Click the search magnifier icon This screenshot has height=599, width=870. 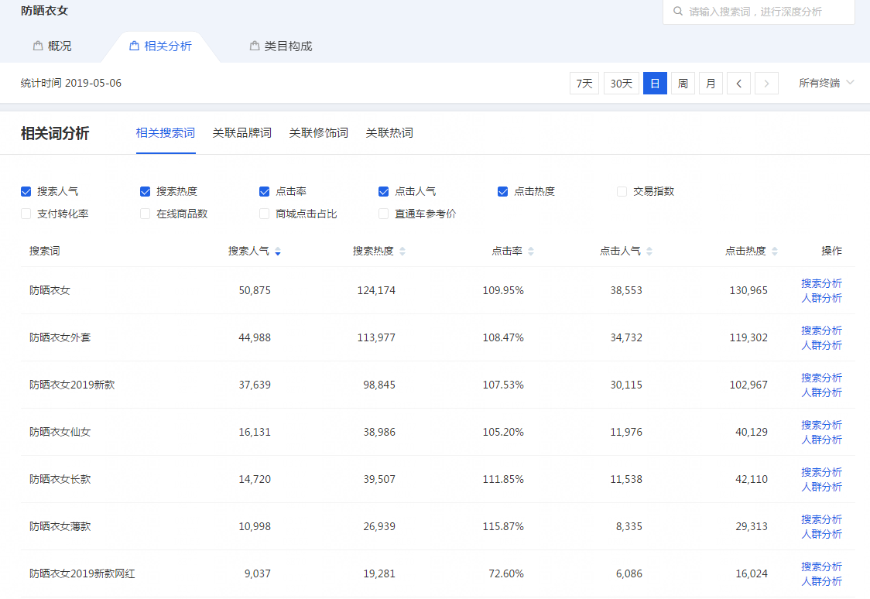coord(677,11)
